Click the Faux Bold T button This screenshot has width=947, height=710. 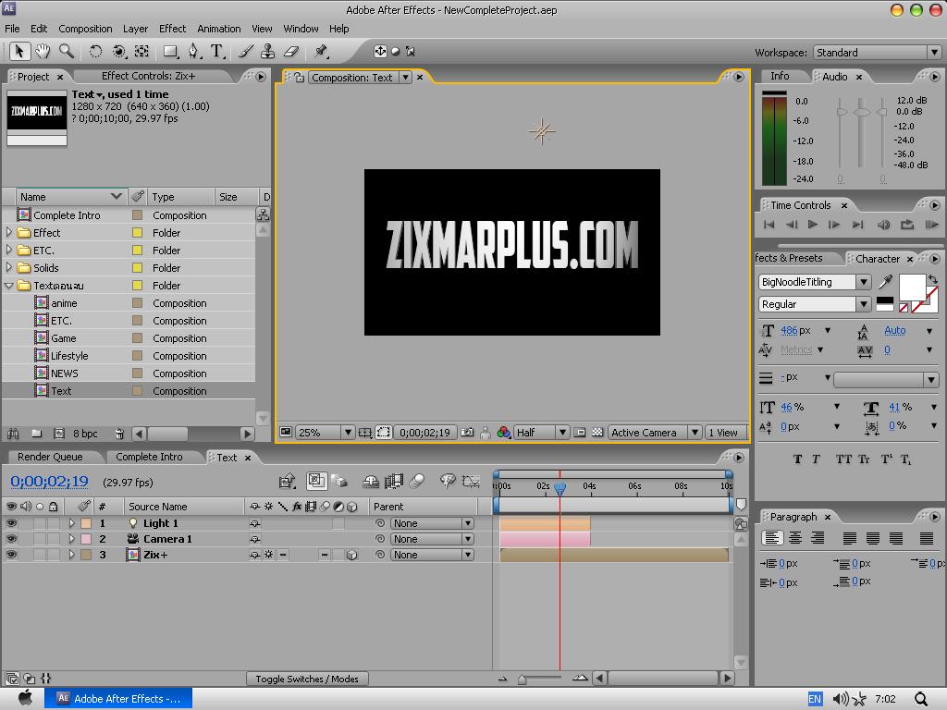point(797,459)
